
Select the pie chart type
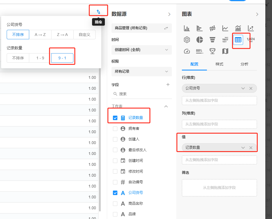[199, 40]
